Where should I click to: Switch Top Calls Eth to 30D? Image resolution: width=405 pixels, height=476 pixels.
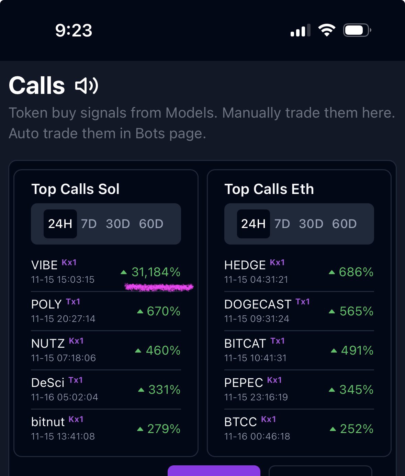311,224
